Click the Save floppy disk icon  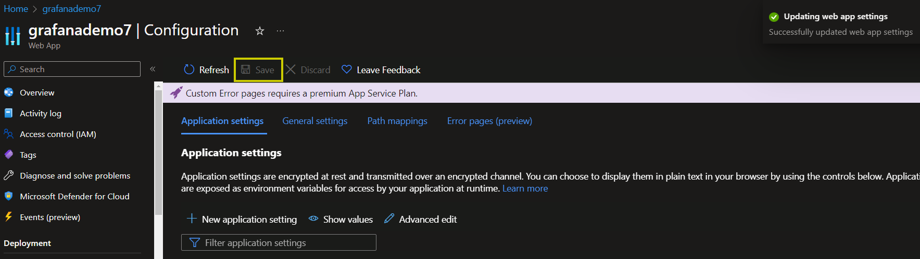coord(246,70)
